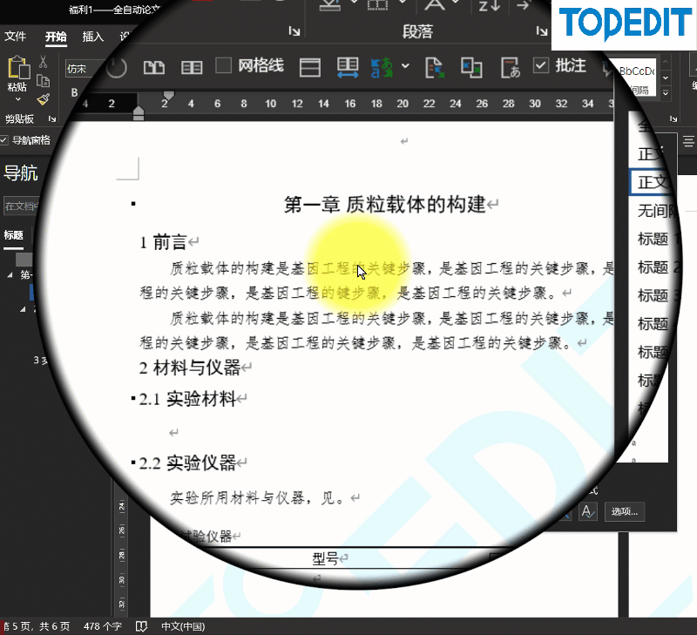Image resolution: width=697 pixels, height=635 pixels.
Task: Click the left indent square on ruler
Action: click(x=139, y=118)
